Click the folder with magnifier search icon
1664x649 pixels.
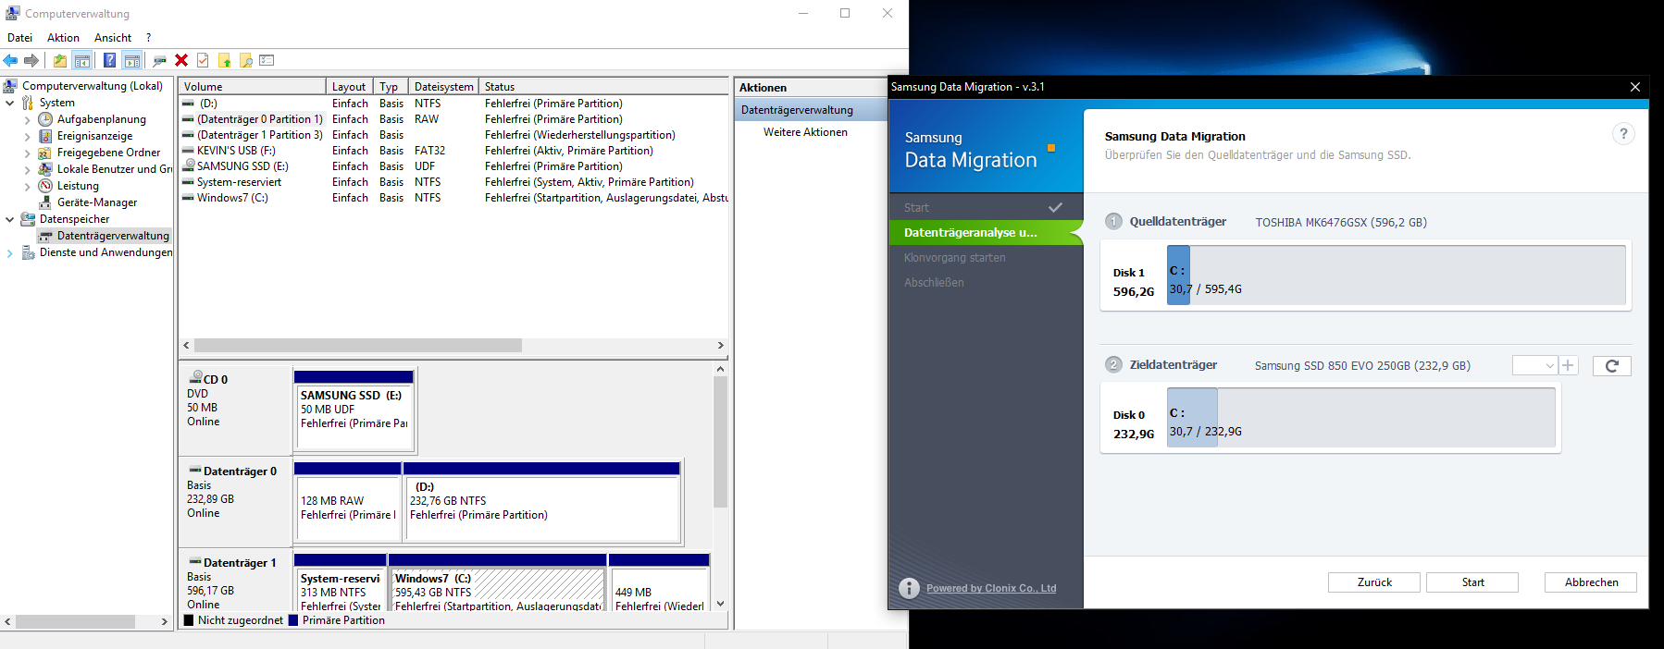245,60
